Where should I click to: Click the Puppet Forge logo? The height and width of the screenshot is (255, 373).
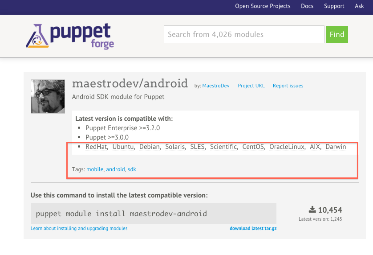point(70,36)
